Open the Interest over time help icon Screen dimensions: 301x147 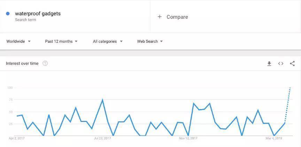pos(45,63)
